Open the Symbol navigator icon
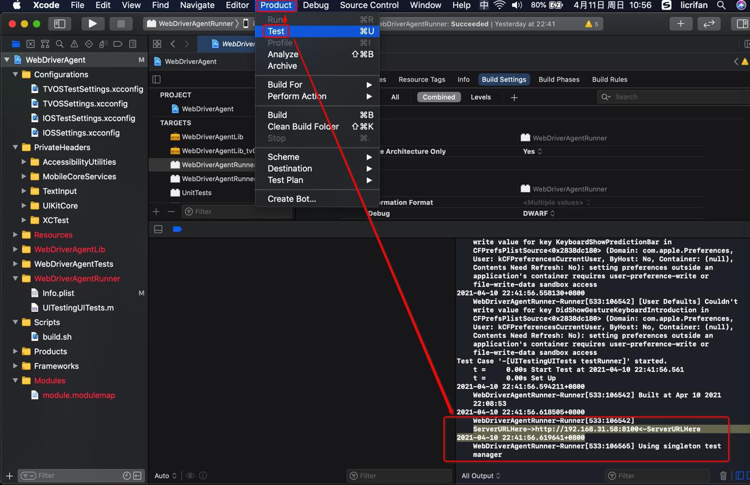 [x=45, y=44]
